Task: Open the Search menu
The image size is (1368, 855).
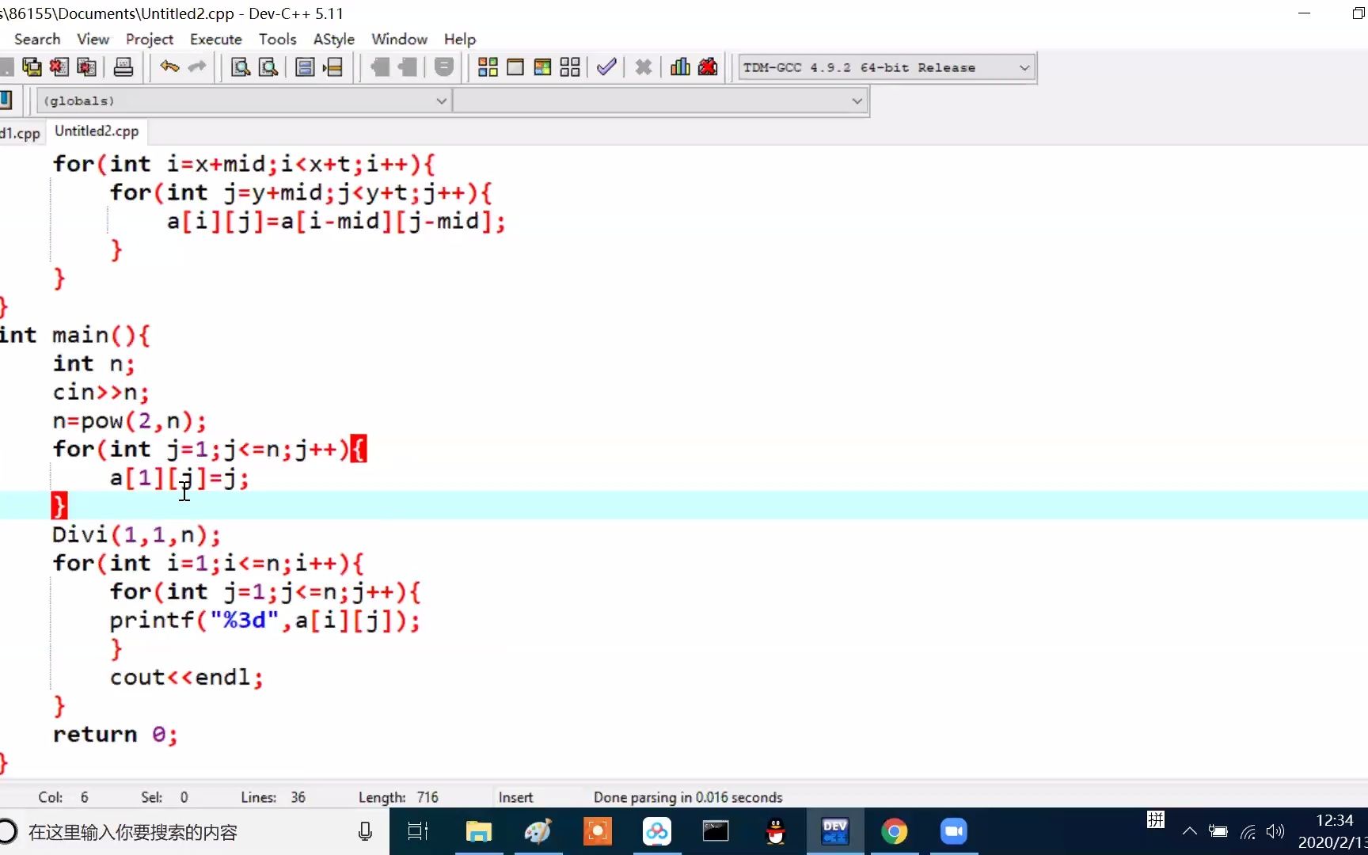Action: (37, 39)
